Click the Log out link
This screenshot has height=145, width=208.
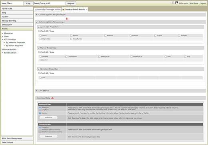click(203, 3)
